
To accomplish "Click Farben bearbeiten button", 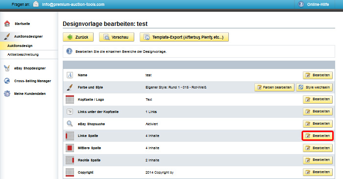I will [x=274, y=88].
